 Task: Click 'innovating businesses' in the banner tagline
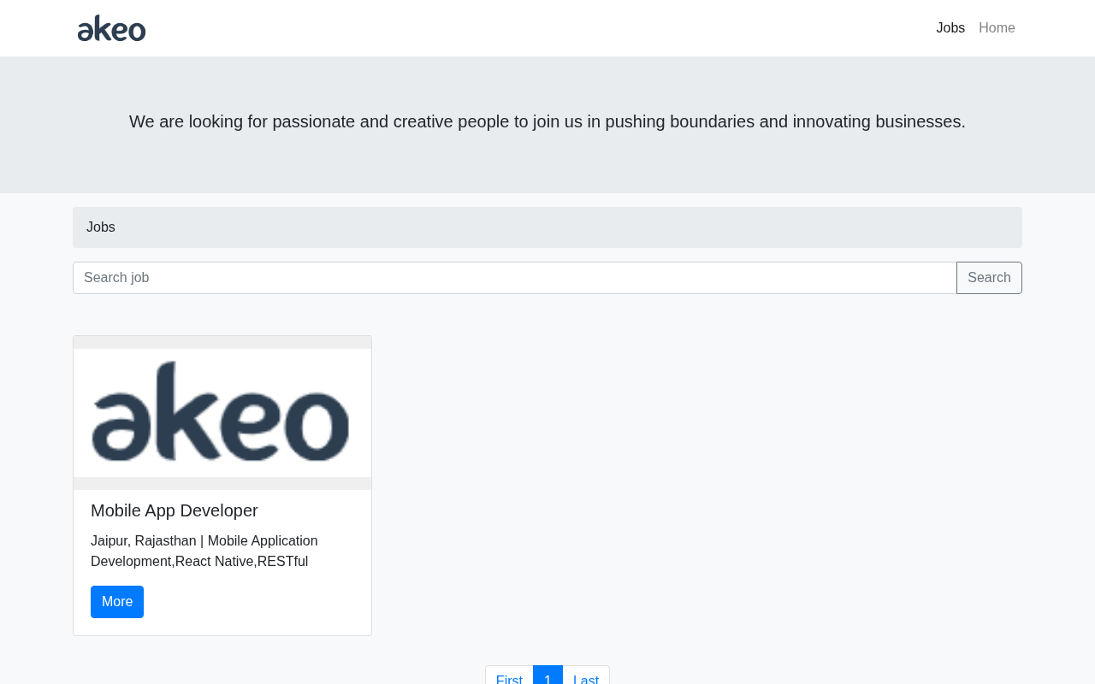coord(879,121)
